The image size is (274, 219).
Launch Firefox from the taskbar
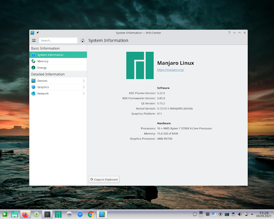coord(25,214)
